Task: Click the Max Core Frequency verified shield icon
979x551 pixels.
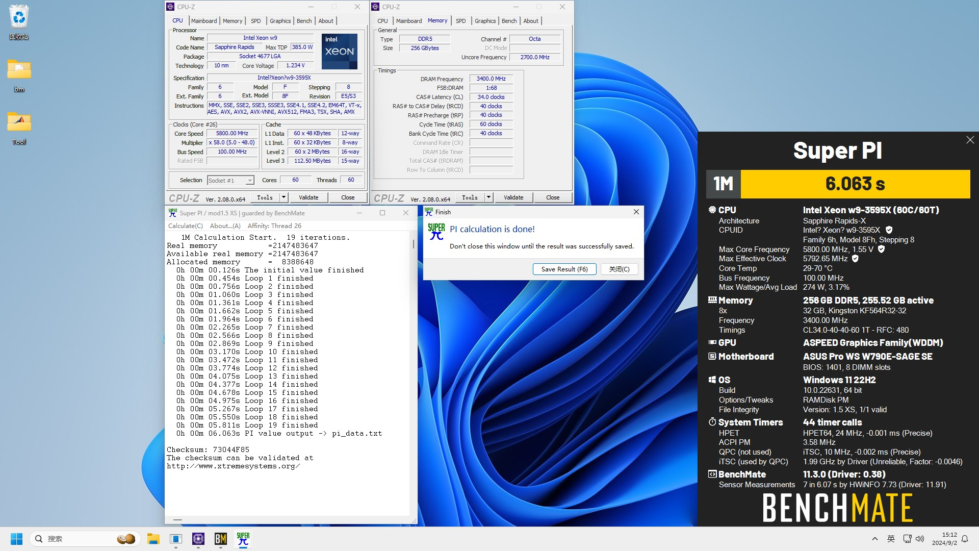Action: pos(881,249)
